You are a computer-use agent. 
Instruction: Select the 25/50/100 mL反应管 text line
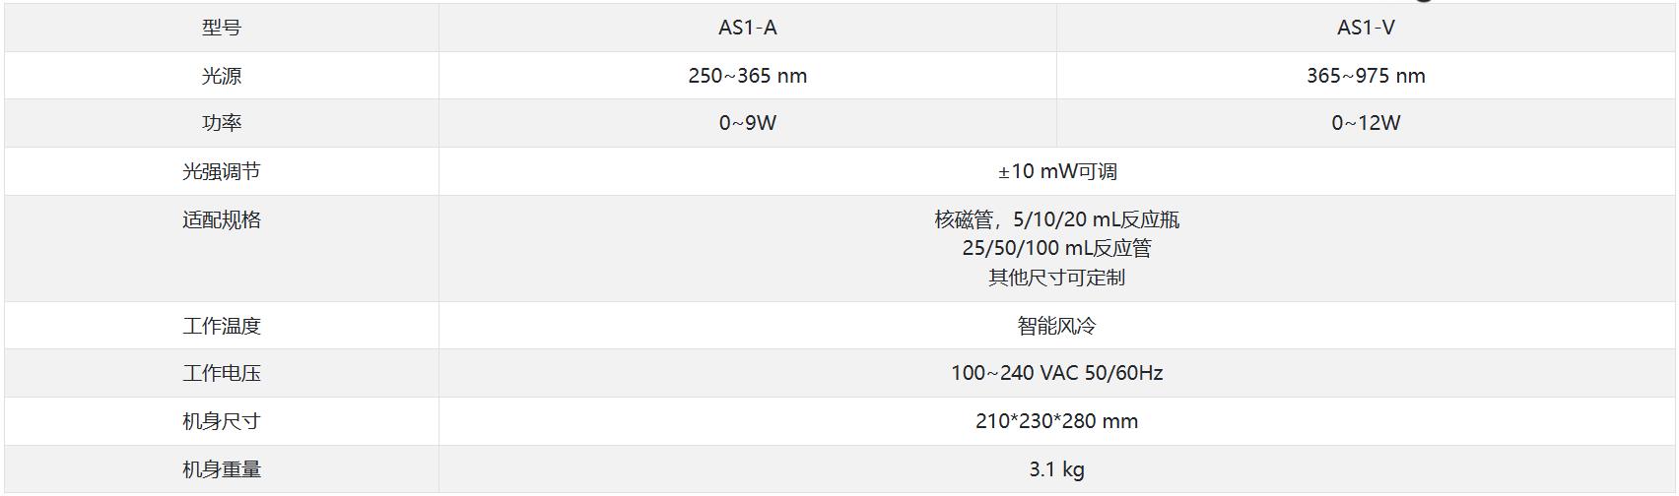pos(1056,248)
